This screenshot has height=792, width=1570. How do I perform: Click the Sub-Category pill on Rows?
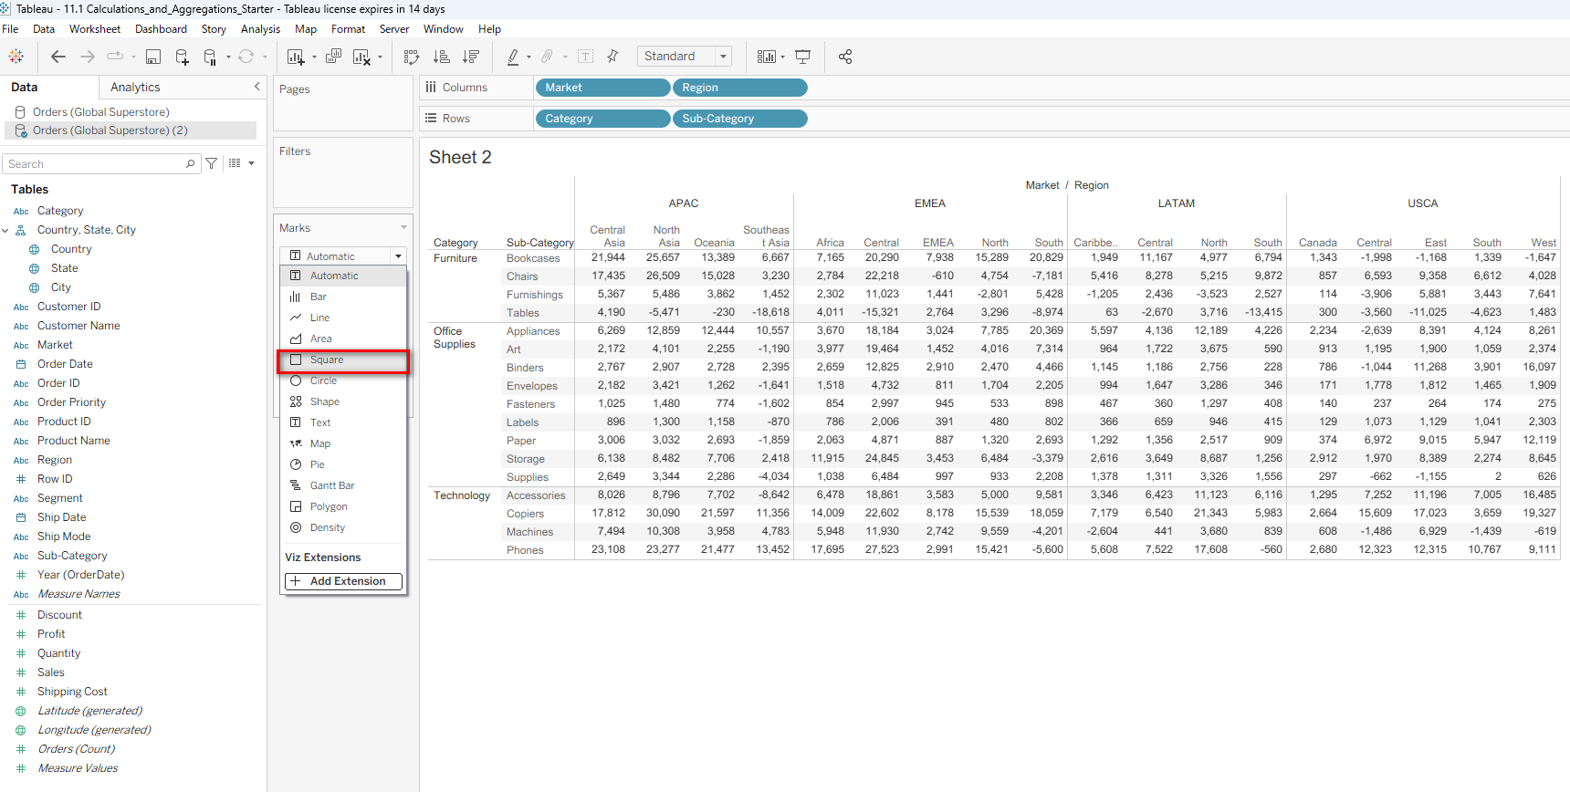pyautogui.click(x=739, y=119)
